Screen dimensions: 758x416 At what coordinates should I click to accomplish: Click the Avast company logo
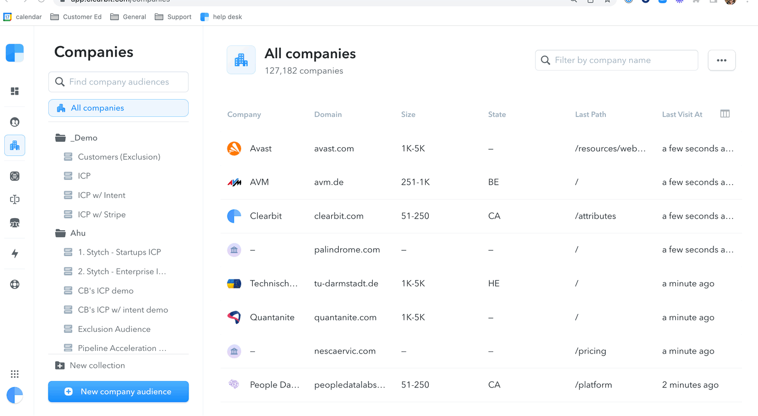coord(234,149)
